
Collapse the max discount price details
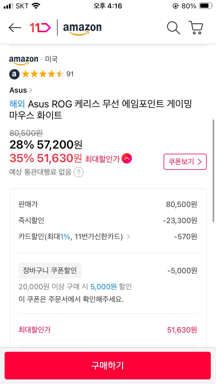(x=127, y=159)
